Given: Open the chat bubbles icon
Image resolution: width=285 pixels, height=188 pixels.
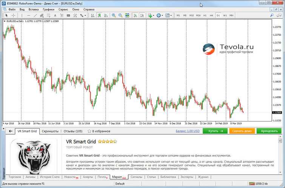Looking at the screenshot, I should [279, 15].
